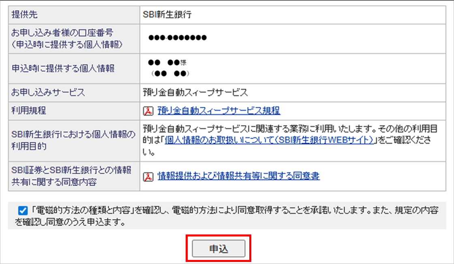Screen dimensions: 454x264
Task: Click the consent sentence beside the checkbox
Action: pyautogui.click(x=227, y=216)
